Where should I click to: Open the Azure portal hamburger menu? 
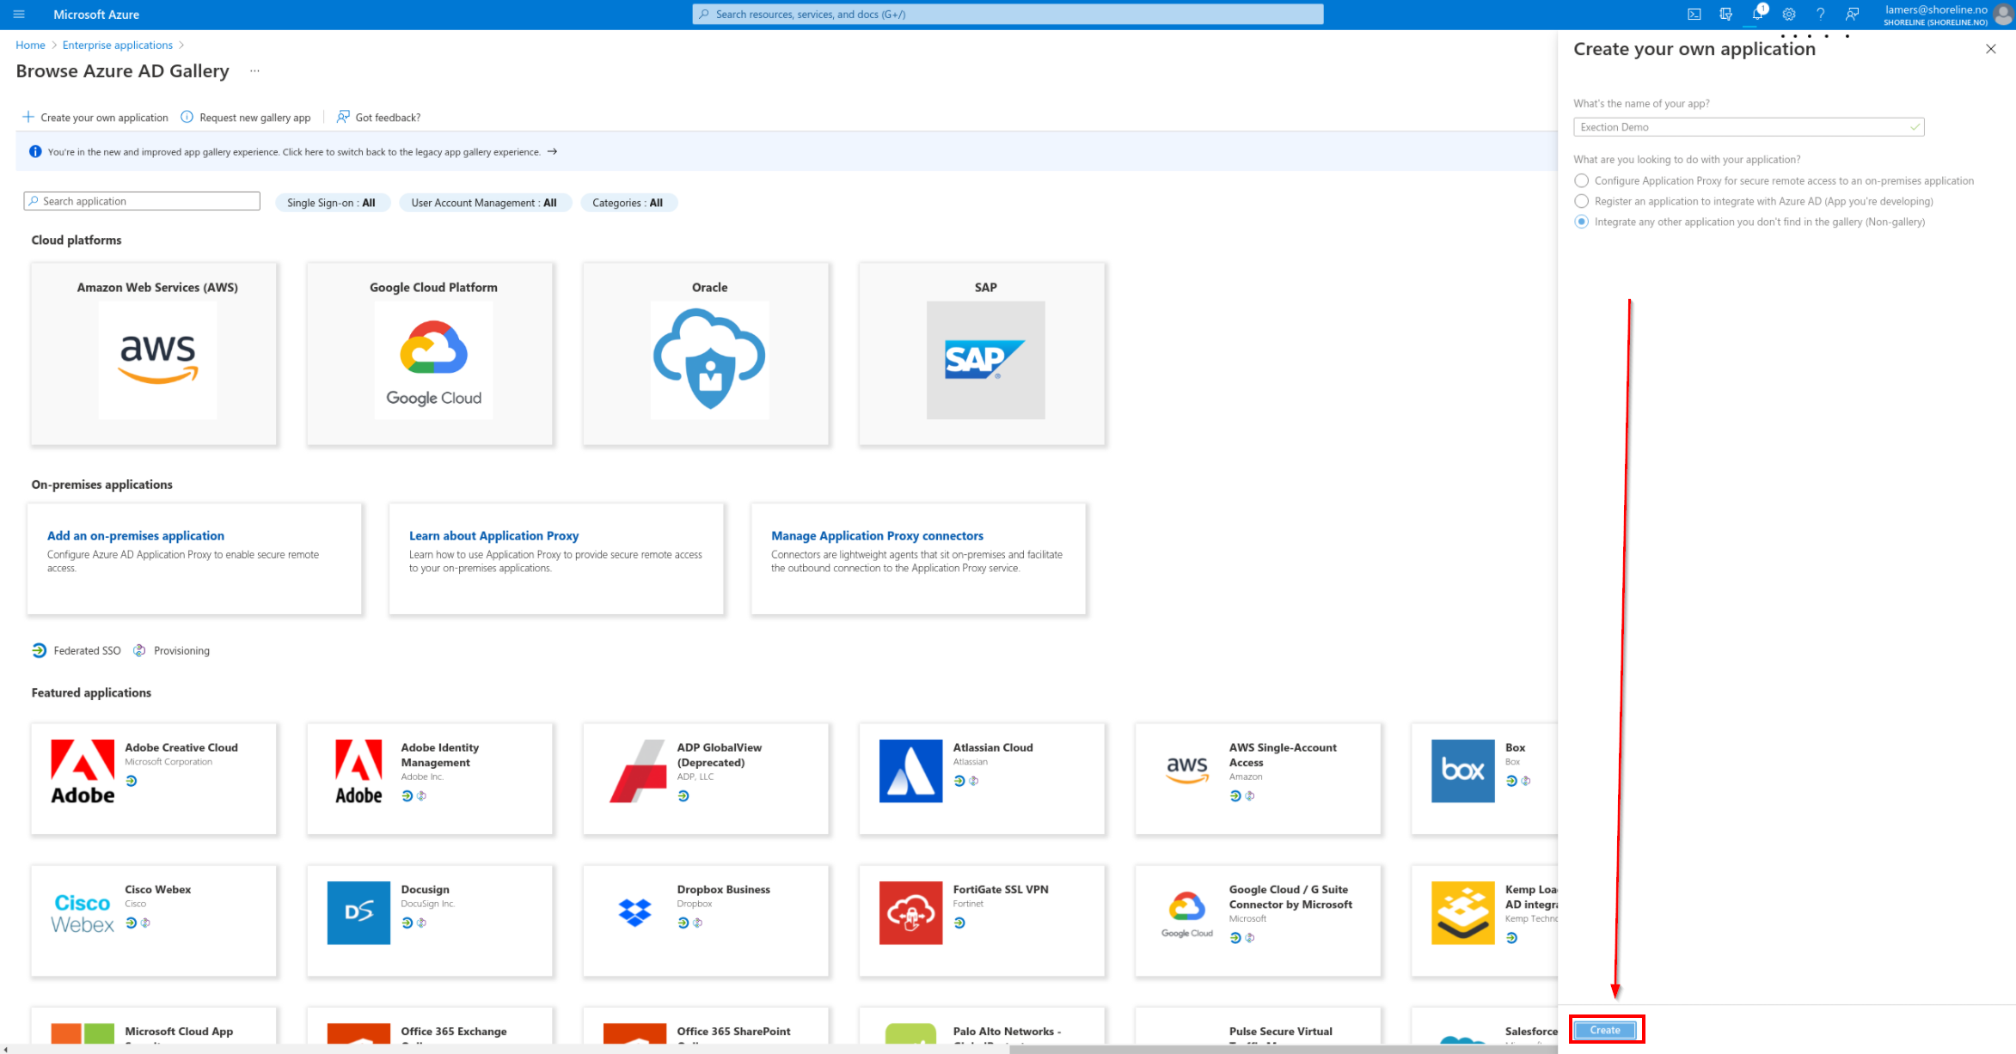(x=19, y=15)
